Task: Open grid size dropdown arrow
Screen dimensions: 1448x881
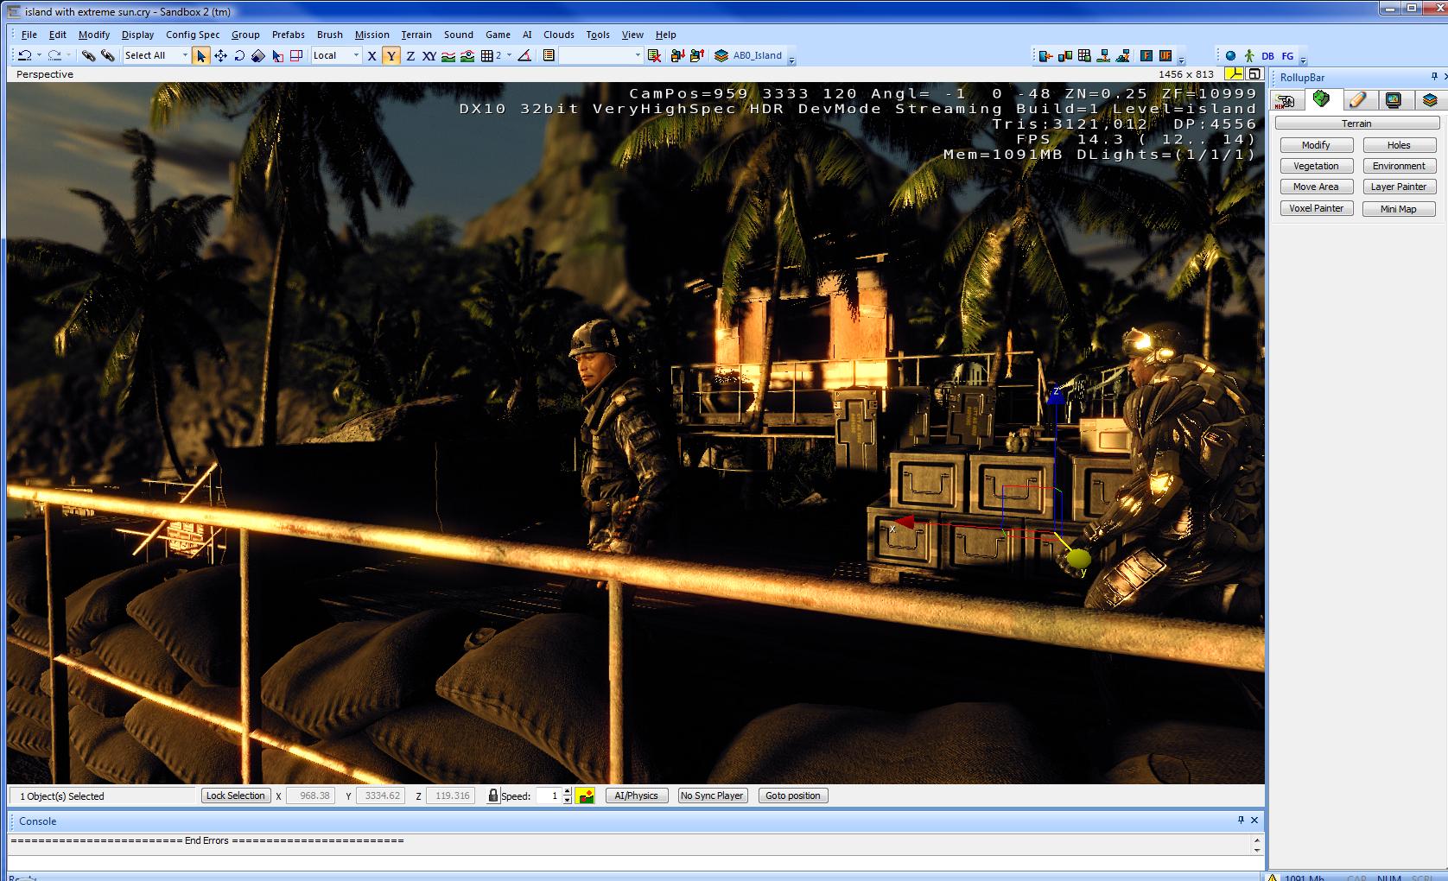Action: 510,55
